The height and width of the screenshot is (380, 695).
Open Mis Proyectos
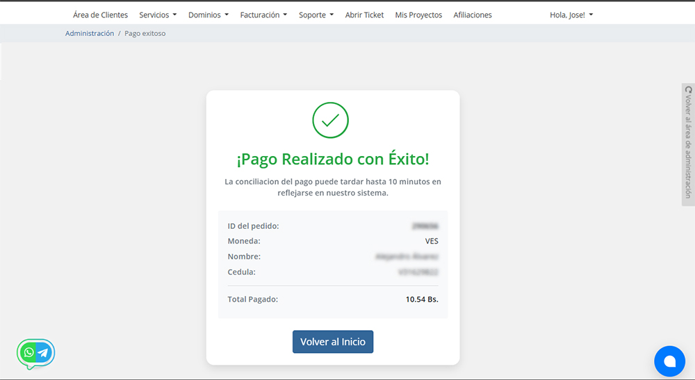click(418, 15)
